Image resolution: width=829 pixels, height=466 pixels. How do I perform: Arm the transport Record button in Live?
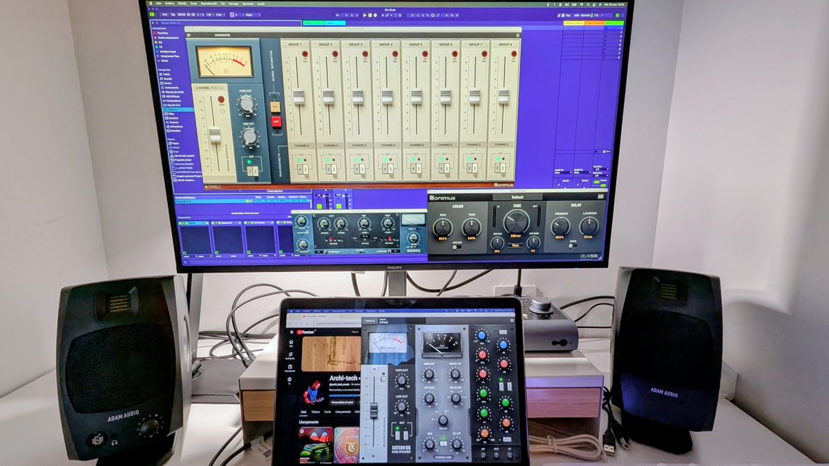pos(375,15)
